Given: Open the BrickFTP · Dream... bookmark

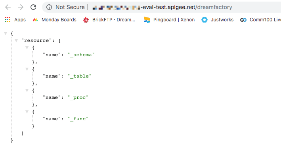Looking at the screenshot, I should tap(114, 20).
